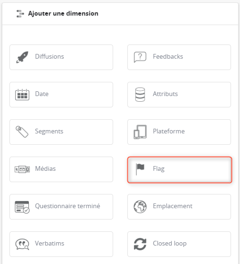Select the calendar Date icon

tap(22, 95)
